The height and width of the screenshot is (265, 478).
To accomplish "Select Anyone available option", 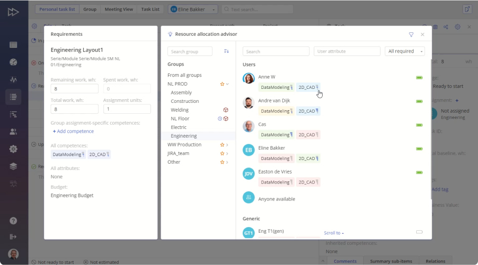I will coord(276,199).
